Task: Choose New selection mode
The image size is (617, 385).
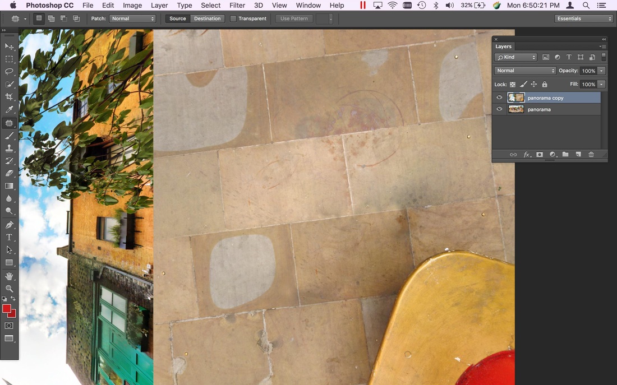Action: point(39,18)
